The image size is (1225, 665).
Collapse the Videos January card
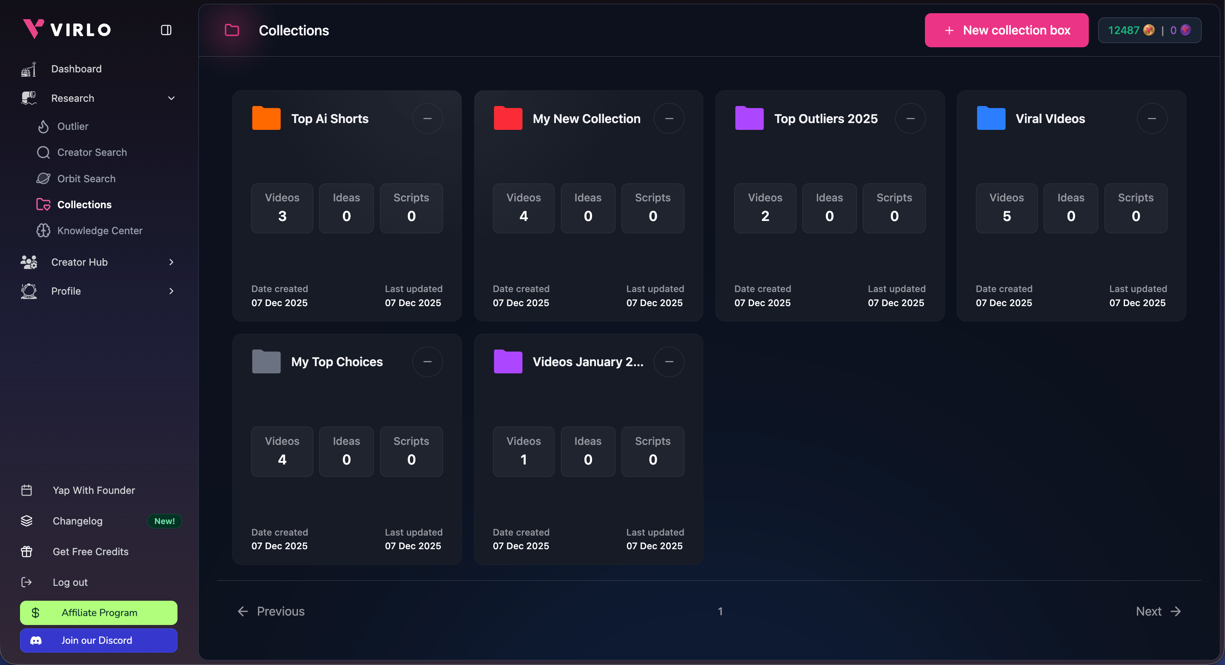click(669, 361)
